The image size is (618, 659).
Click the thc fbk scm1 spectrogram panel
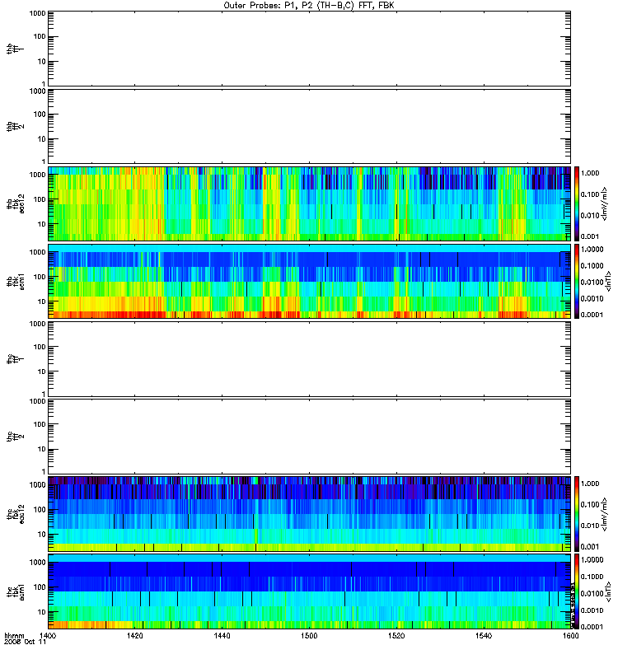[309, 591]
